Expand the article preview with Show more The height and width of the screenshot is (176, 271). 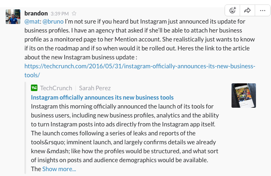click(59, 169)
